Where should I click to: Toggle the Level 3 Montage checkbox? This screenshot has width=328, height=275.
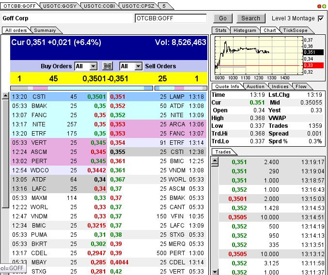[321, 18]
